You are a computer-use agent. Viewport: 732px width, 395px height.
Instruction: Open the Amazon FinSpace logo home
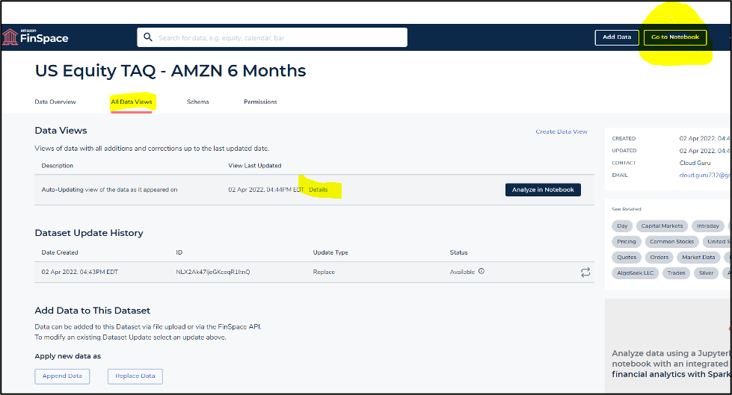pos(35,37)
